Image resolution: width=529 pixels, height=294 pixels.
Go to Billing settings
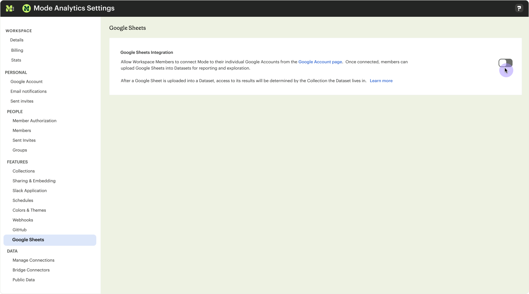click(x=17, y=50)
